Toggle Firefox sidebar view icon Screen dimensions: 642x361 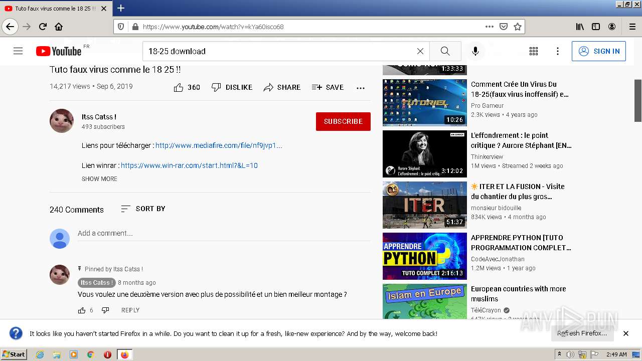tap(596, 27)
